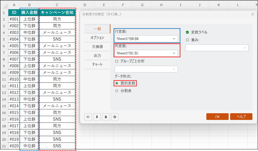Open the 欠損値 tab
Viewport: 258px width, 151px height.
(x=97, y=46)
